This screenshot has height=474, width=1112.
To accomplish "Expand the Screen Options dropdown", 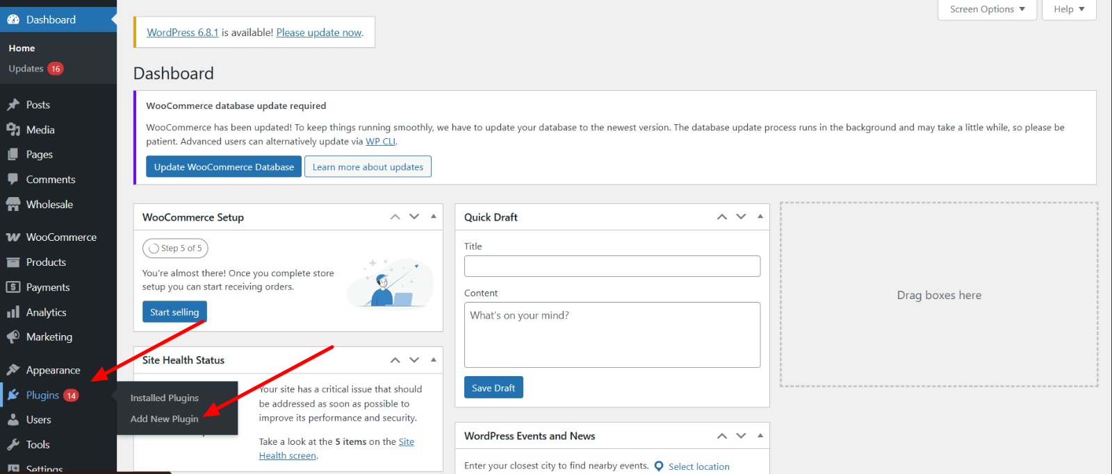I will tap(987, 9).
